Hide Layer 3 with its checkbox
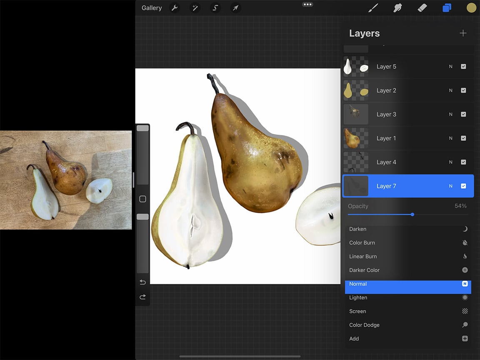Viewport: 480px width, 360px height. tap(463, 114)
